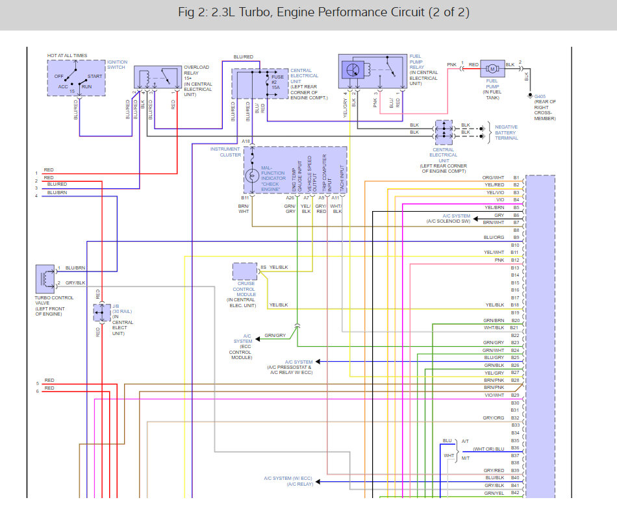Click the YEL/WHT B11 pin label
This screenshot has height=513, width=617.
coord(501,253)
